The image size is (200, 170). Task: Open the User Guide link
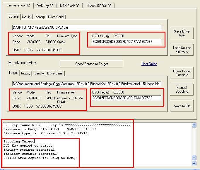click(x=149, y=64)
